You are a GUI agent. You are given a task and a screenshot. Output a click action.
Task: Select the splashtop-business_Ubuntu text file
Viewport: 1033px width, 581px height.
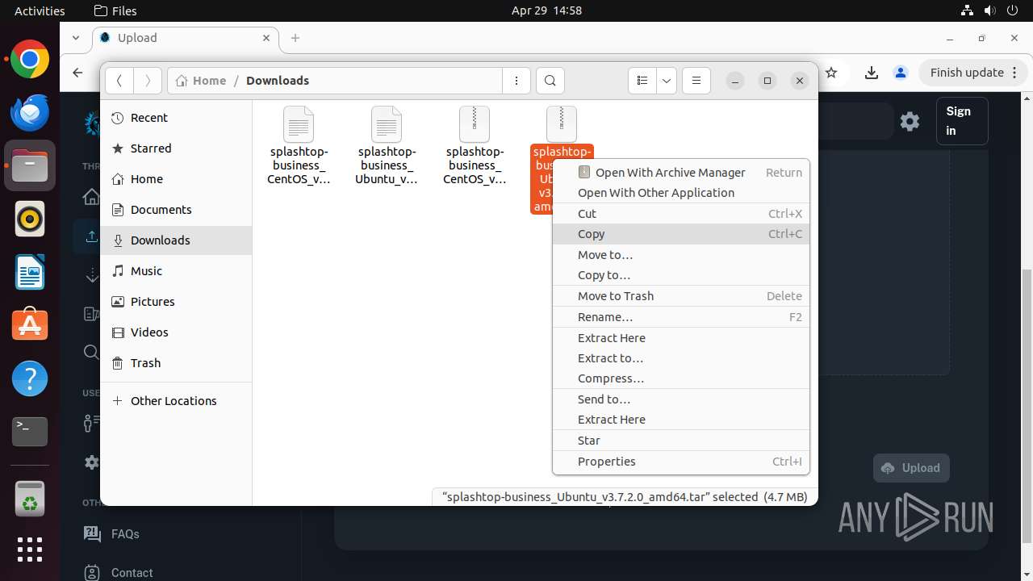pos(387,146)
